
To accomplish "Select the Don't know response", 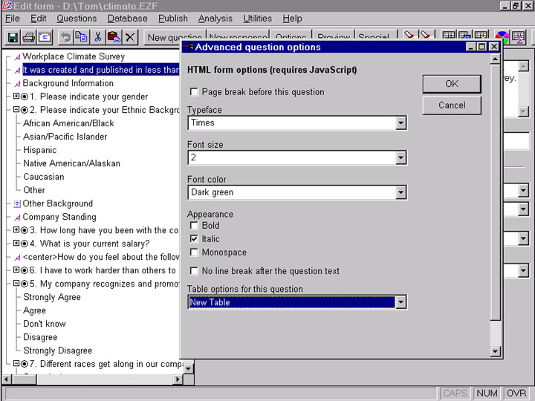I will 45,324.
